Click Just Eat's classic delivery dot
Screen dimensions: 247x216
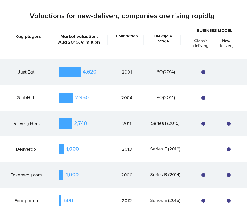click(203, 72)
